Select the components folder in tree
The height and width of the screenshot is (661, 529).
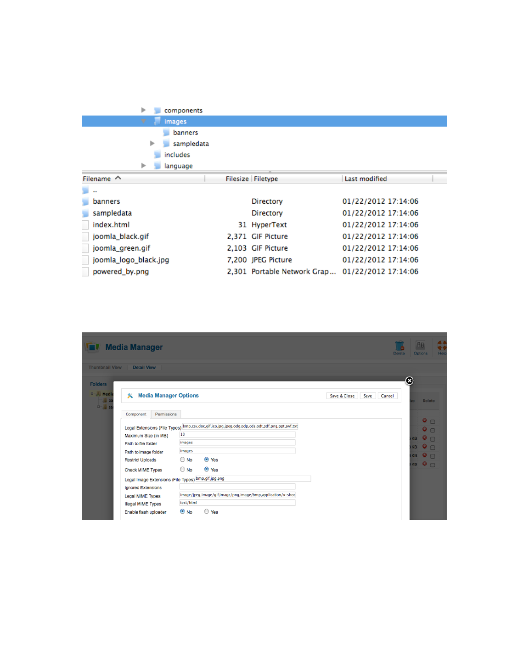click(183, 110)
